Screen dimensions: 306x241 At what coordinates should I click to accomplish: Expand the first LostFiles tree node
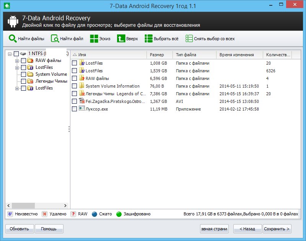17,68
